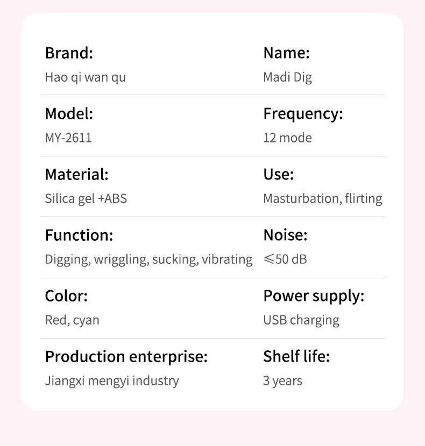Select the "Hao qi wan qu" brand value
Screen dimensions: 425x446
click(85, 77)
